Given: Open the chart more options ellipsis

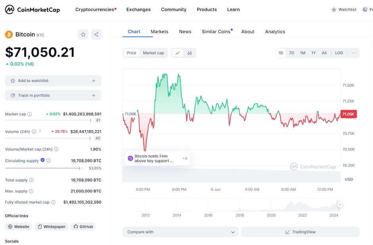Looking at the screenshot, I should pyautogui.click(x=354, y=53).
